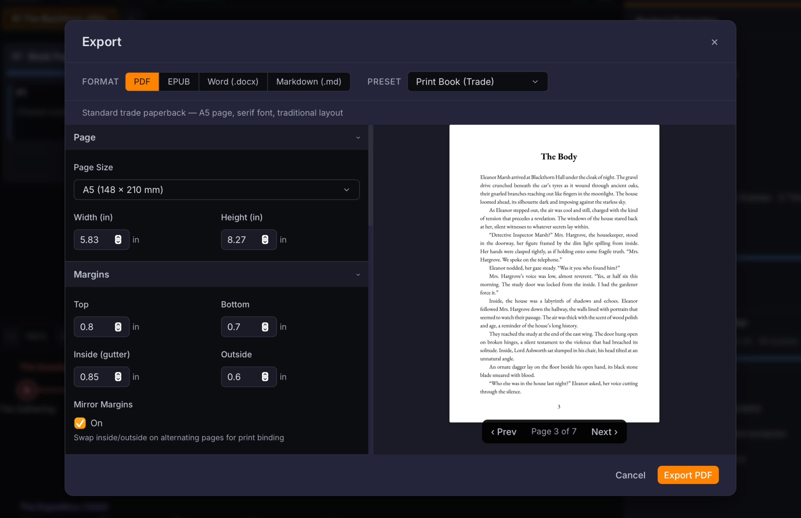
Task: Uncheck the Mirror Margins checkbox
Action: click(80, 423)
